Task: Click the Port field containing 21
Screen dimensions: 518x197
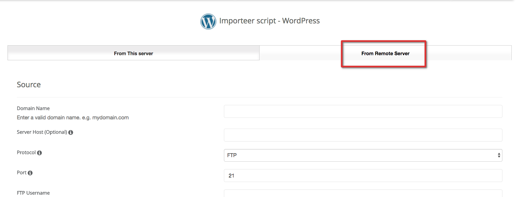Action: (363, 176)
